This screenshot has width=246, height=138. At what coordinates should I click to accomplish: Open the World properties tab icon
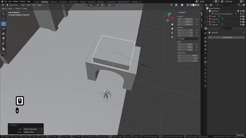(x=205, y=53)
